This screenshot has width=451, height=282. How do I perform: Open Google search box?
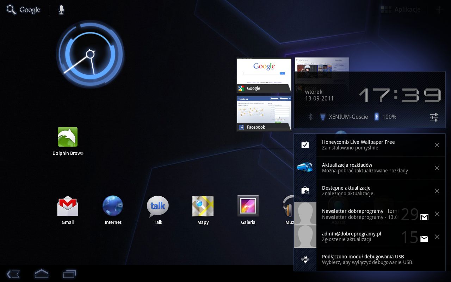point(24,10)
